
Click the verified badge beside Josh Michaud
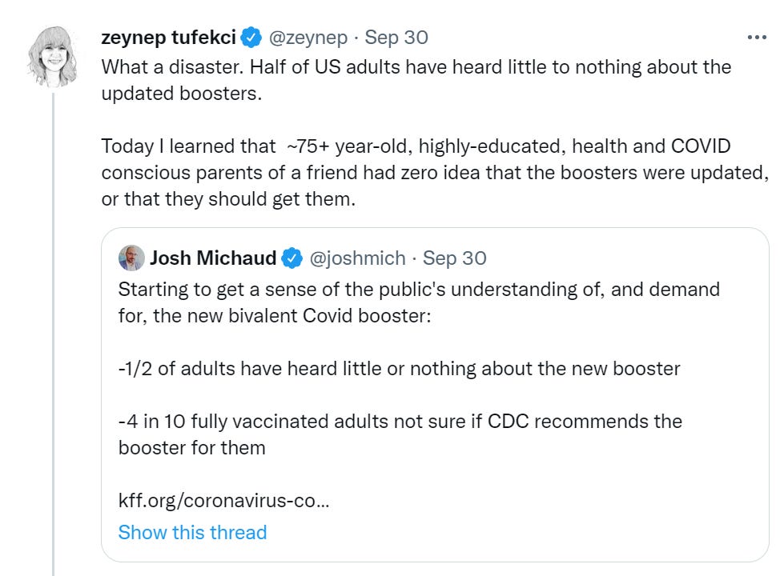point(291,258)
